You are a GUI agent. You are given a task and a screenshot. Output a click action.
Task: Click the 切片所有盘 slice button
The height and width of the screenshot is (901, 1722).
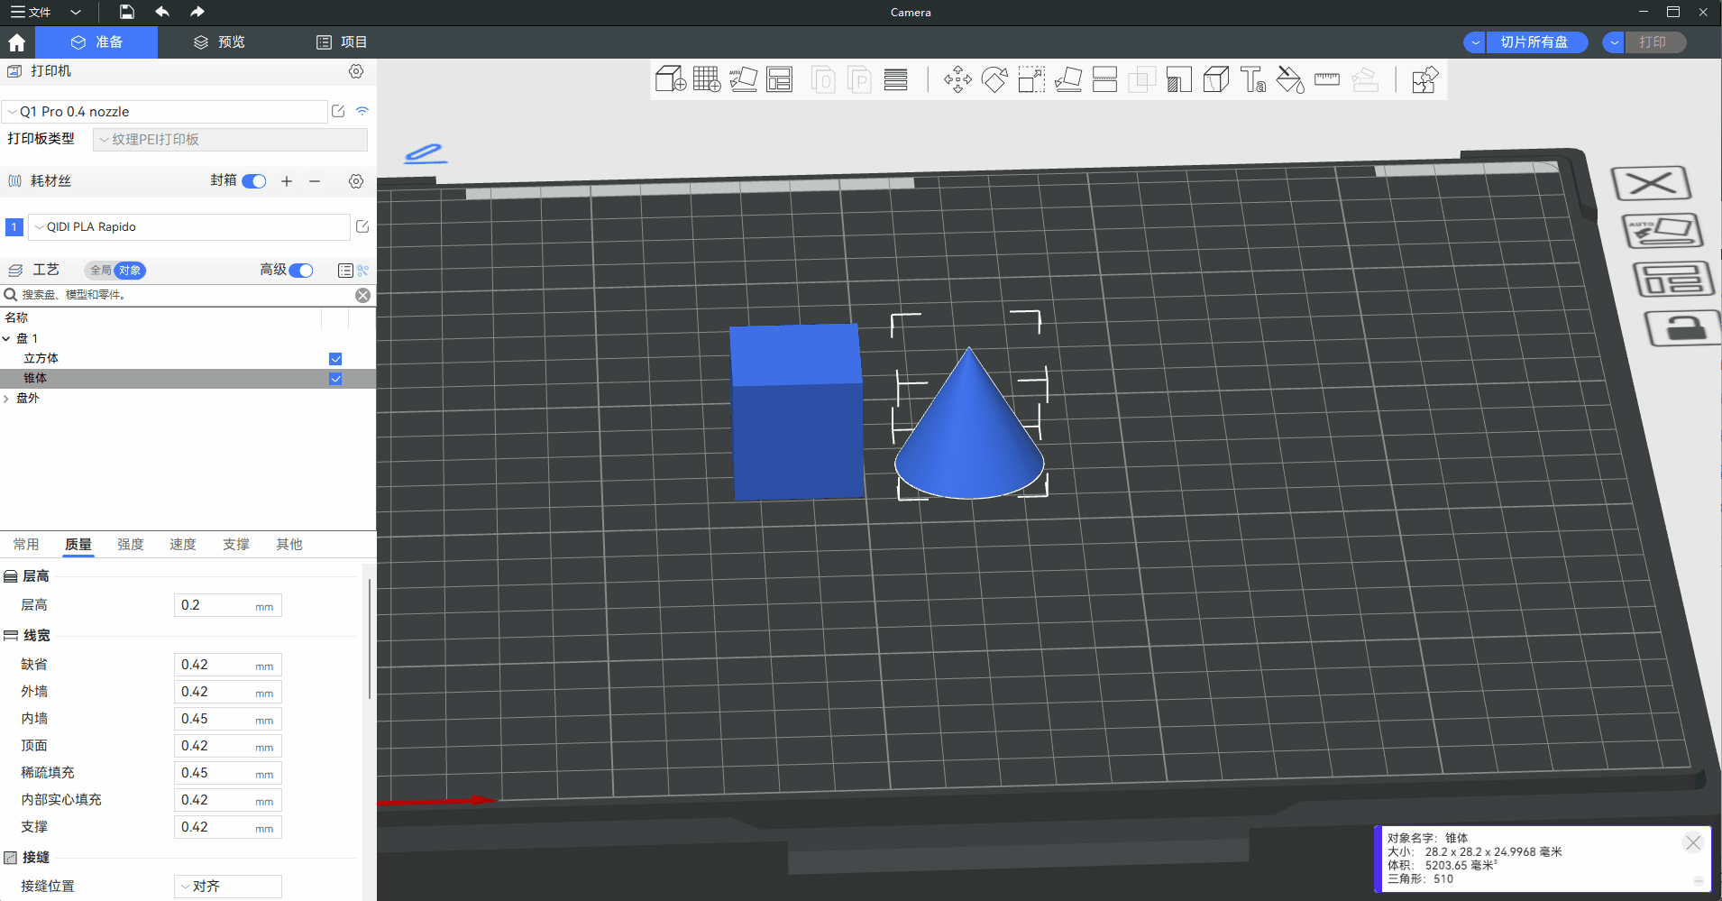(1534, 42)
